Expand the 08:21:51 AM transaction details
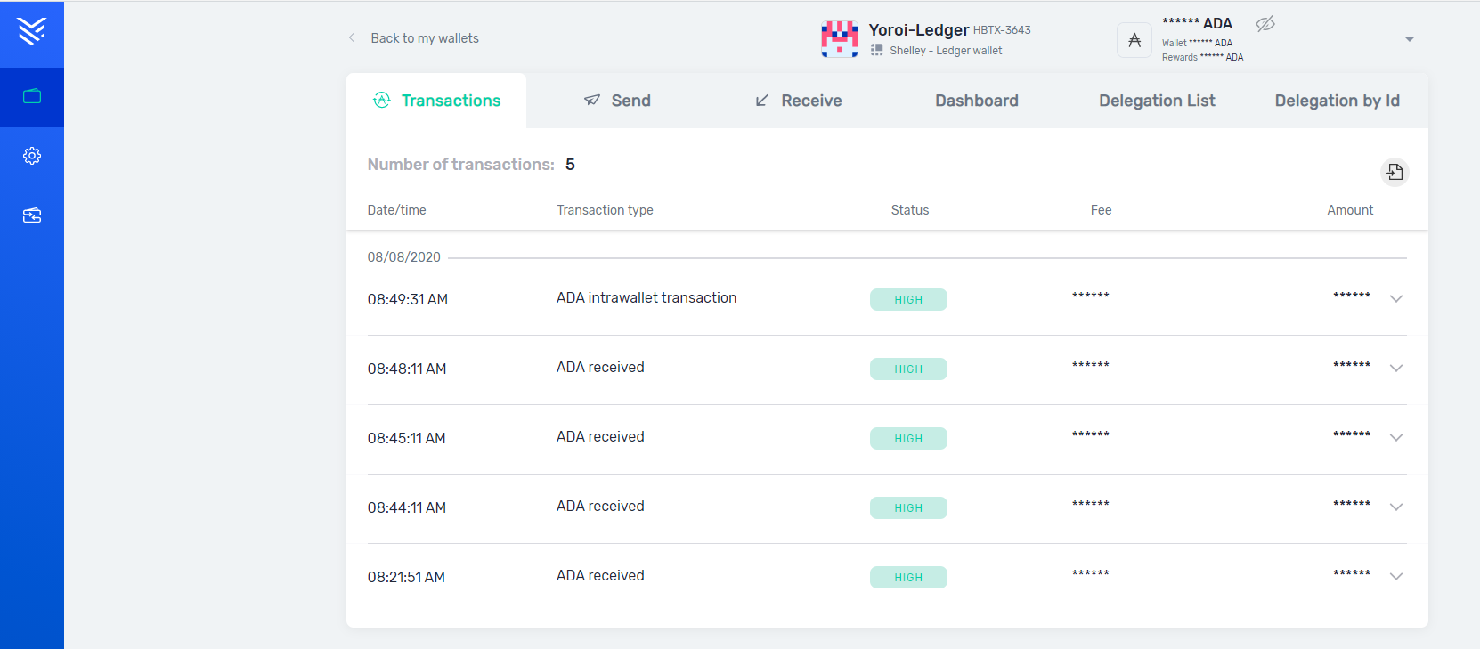 pos(1396,577)
